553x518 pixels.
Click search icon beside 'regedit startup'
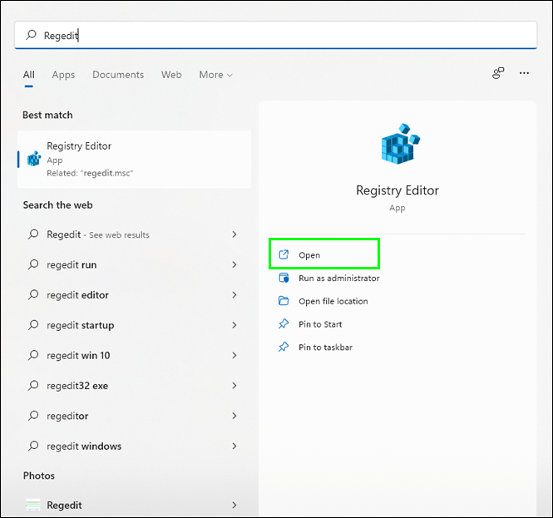tap(33, 325)
